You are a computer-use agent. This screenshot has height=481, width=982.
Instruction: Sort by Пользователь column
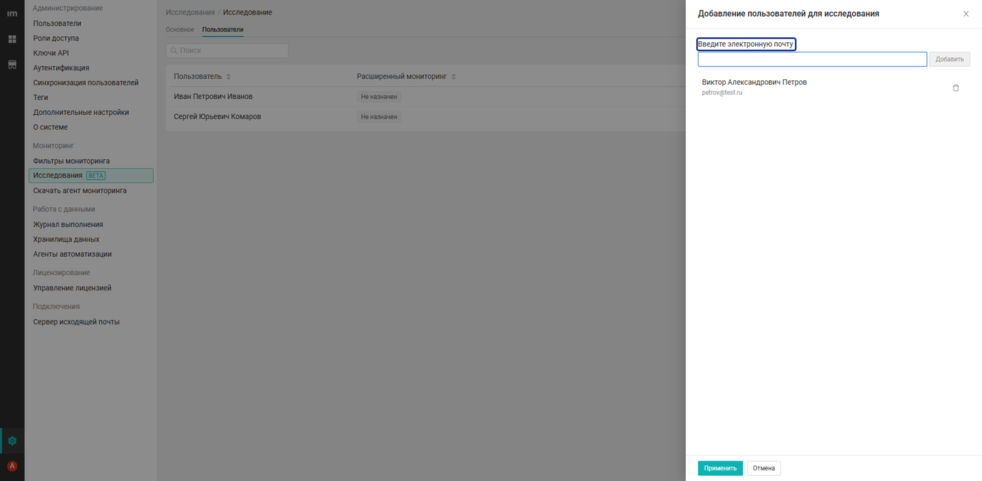coord(228,77)
